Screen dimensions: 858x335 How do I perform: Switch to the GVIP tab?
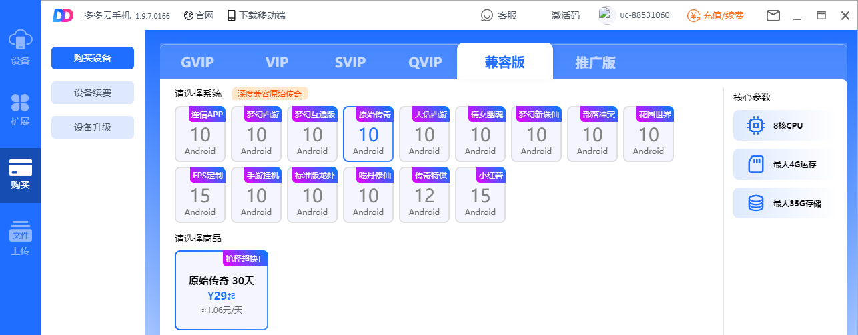coord(197,63)
